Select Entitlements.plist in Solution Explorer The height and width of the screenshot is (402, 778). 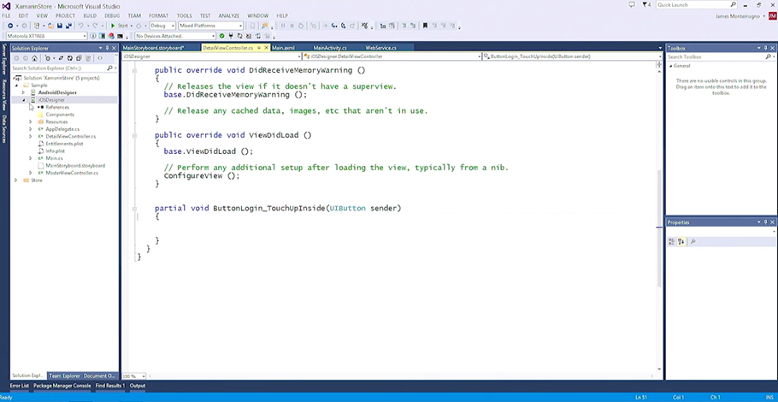(64, 144)
